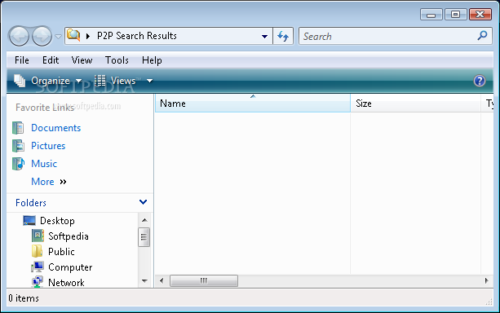Open the Views dropdown arrow
This screenshot has width=500, height=313.
pos(149,81)
